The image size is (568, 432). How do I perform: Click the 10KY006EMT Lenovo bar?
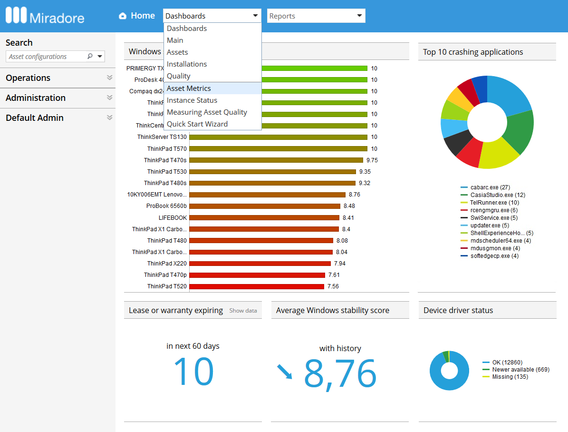point(267,195)
